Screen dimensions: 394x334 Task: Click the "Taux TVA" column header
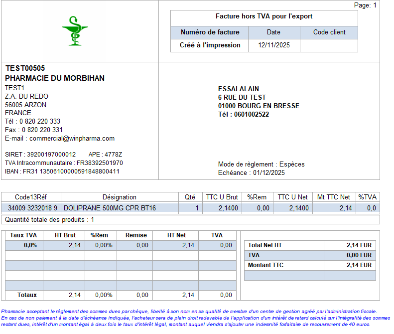pyautogui.click(x=23, y=235)
